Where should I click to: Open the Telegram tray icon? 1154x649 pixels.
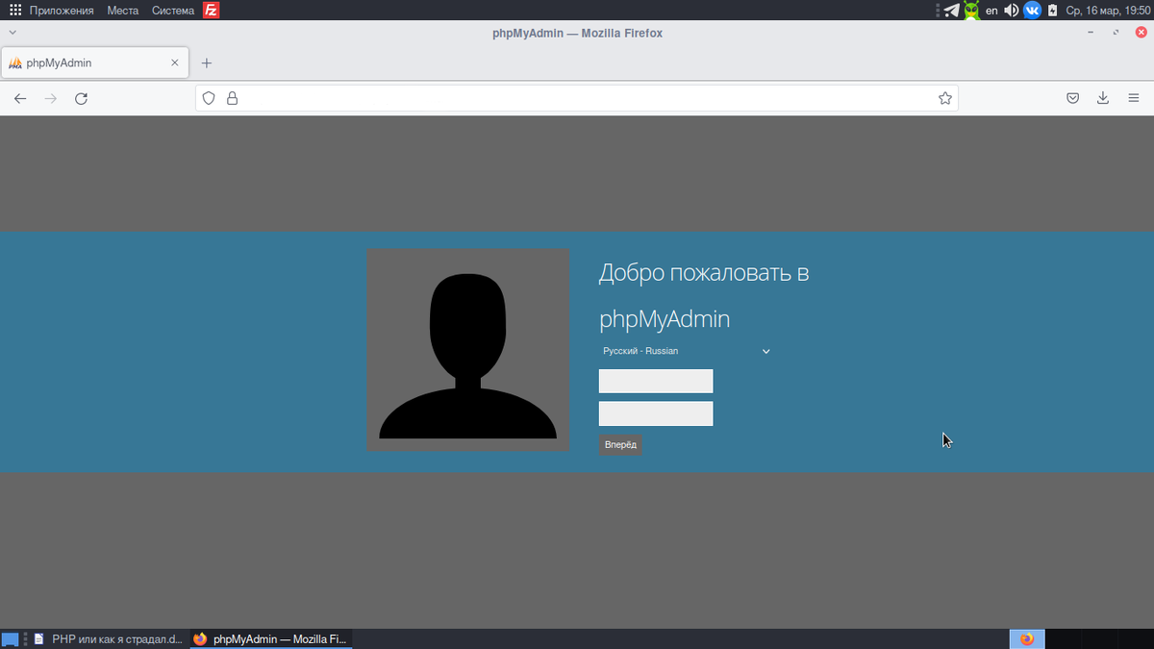point(951,11)
